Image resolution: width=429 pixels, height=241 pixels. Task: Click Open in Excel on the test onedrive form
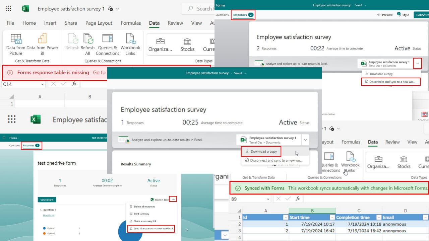point(160,200)
